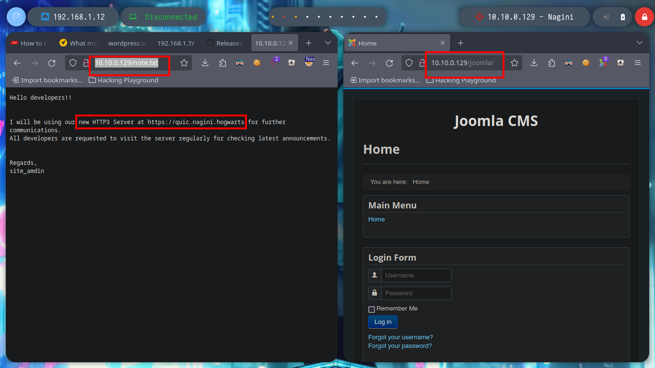Click goggles-face extension icon in note.txt window
This screenshot has width=655, height=368.
(x=240, y=63)
